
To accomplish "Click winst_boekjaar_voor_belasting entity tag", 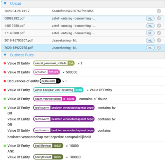I will 58,90.
